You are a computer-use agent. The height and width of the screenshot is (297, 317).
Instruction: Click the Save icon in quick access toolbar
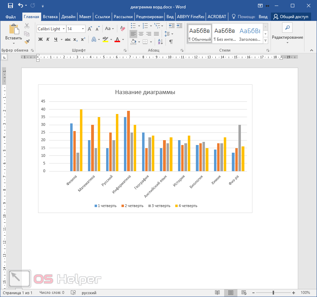(10, 6)
